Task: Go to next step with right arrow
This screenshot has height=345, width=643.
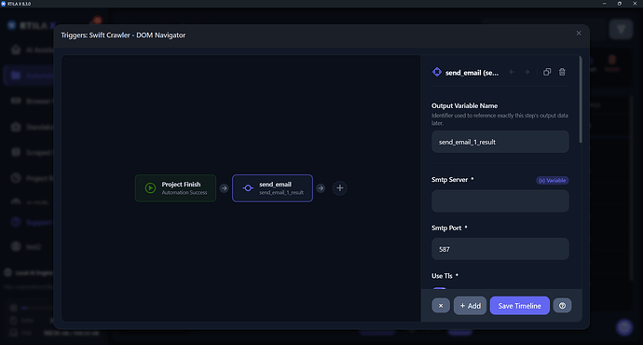Action: [527, 72]
